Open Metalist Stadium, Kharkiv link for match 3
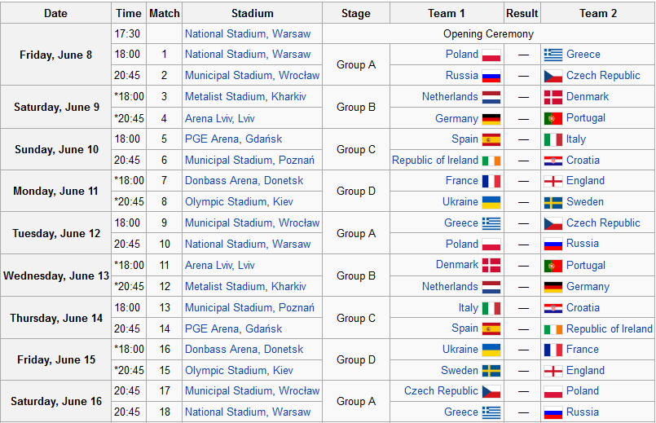Viewport: 656px width, 423px height. (x=245, y=97)
